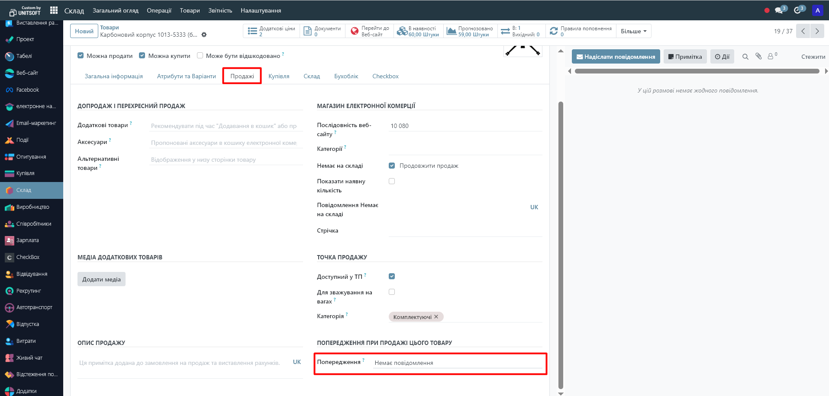
Task: Open the 'Попередження' selection field
Action: (457, 363)
